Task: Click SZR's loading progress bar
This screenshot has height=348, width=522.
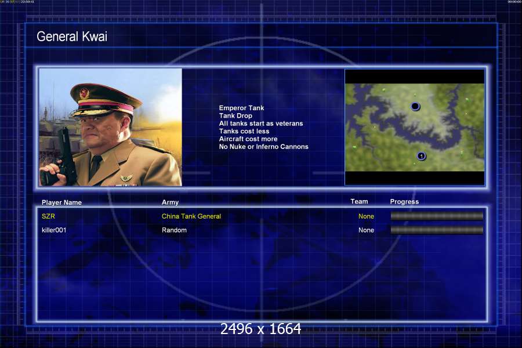Action: (x=437, y=216)
